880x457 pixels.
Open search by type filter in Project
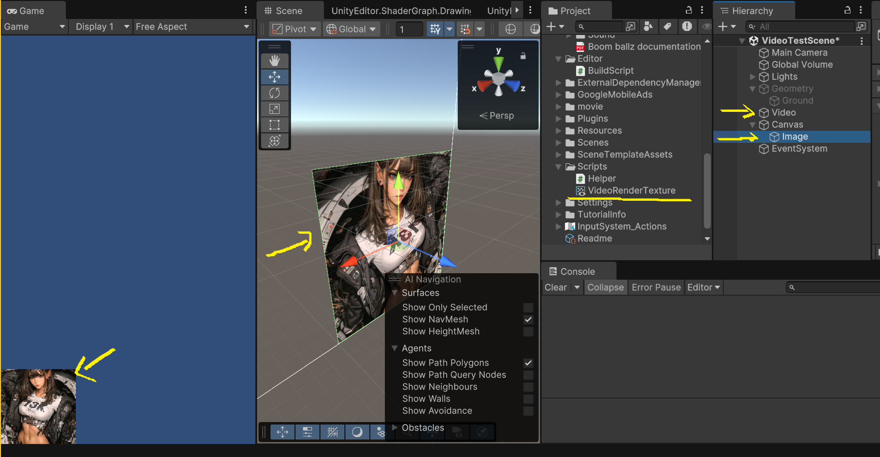648,26
